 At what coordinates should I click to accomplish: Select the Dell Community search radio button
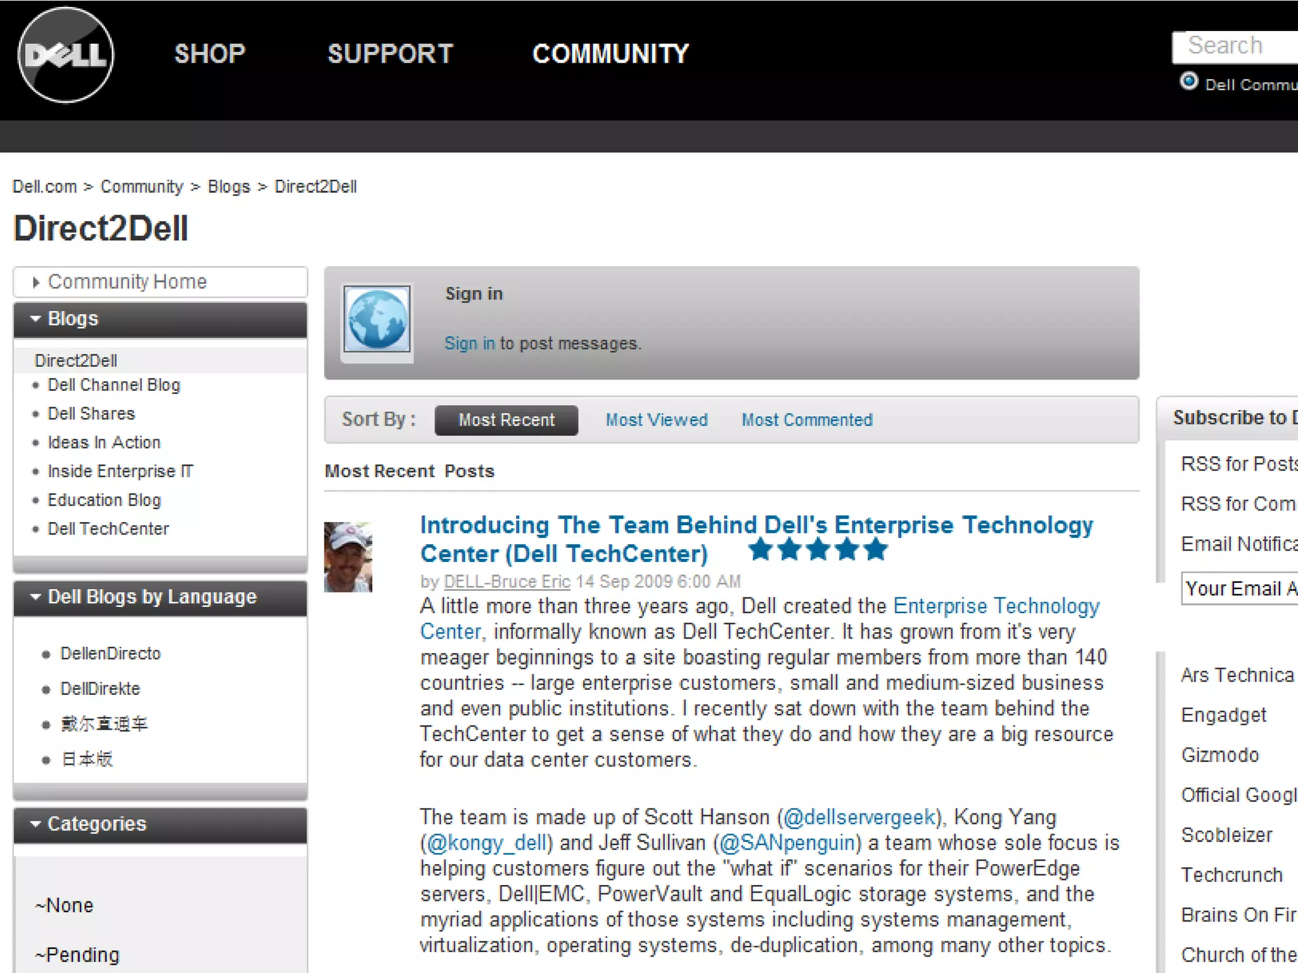click(1189, 82)
